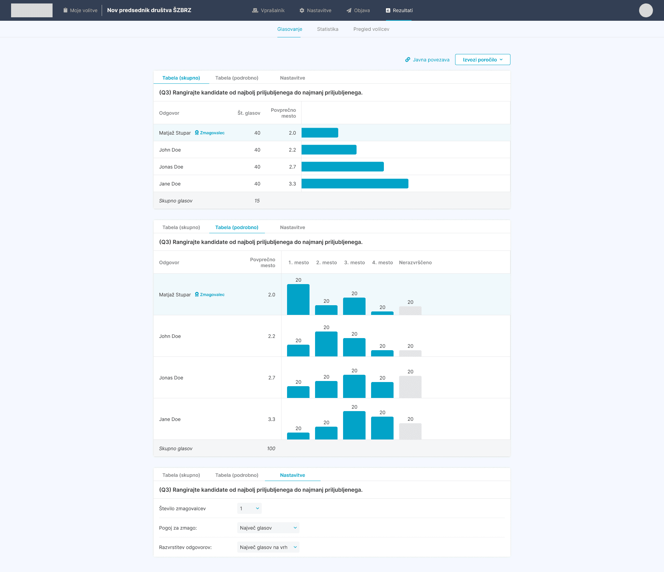Click the Nastavitve gear icon in header
664x572 pixels.
tap(302, 10)
